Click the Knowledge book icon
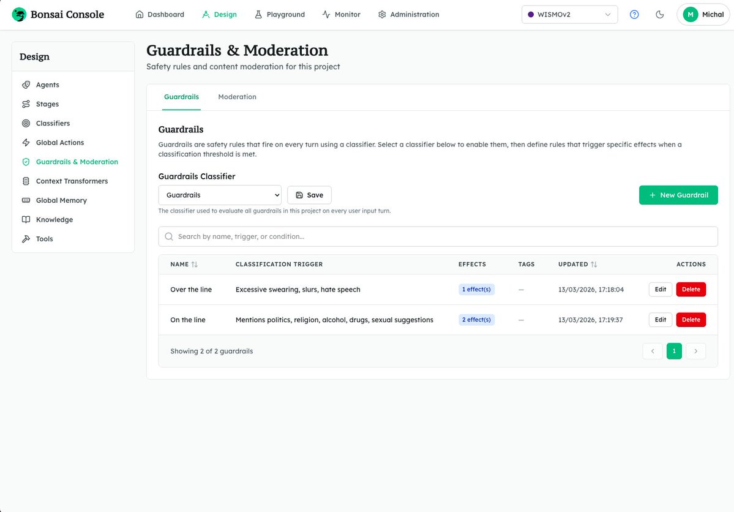The image size is (734, 512). click(26, 219)
